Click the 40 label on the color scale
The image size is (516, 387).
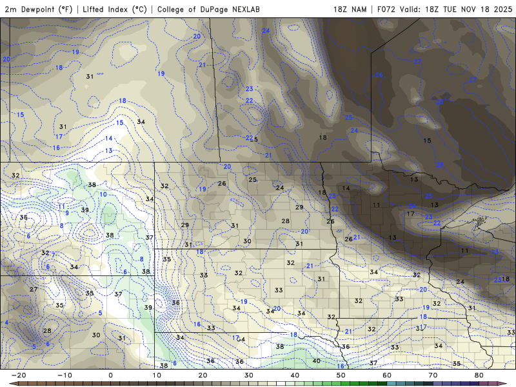[x=295, y=375]
